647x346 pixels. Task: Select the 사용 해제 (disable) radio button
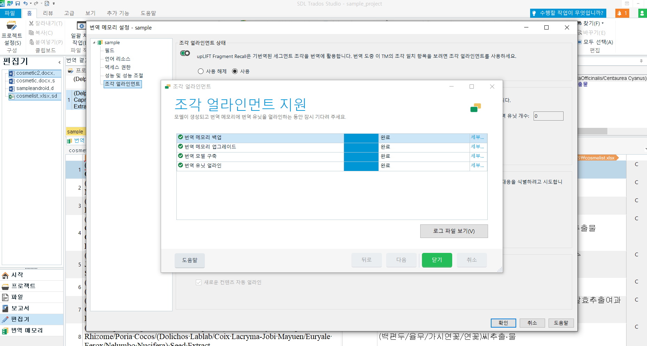click(201, 71)
